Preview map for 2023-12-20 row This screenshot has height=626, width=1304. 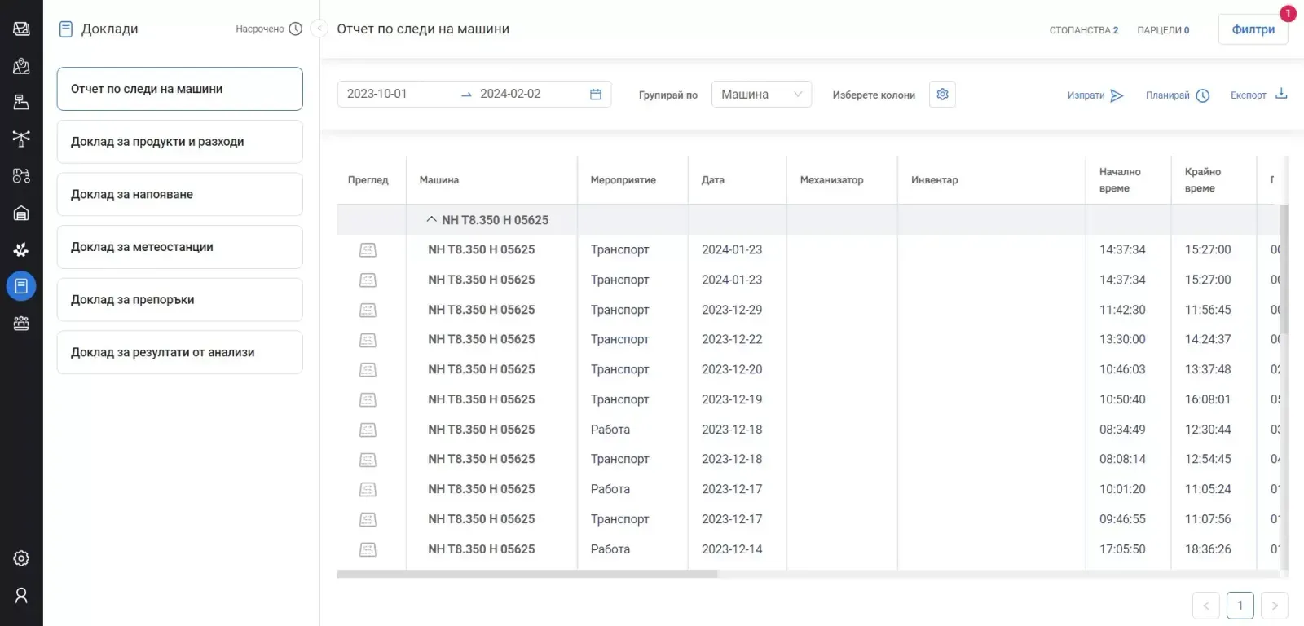tap(368, 370)
